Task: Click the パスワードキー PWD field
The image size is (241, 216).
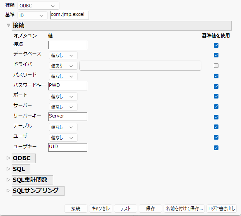Action: [x=68, y=86]
